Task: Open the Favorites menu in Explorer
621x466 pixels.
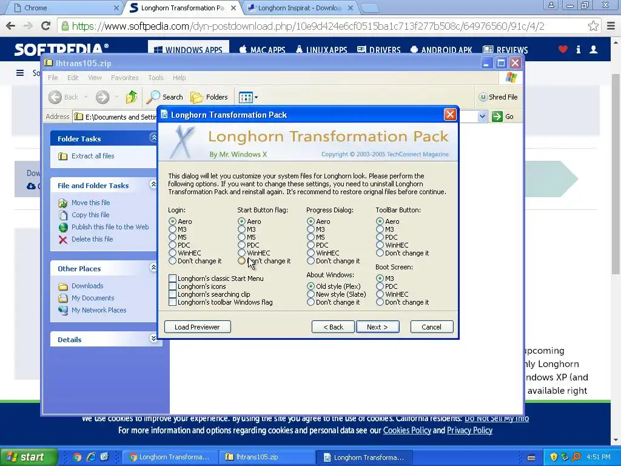Action: 125,78
